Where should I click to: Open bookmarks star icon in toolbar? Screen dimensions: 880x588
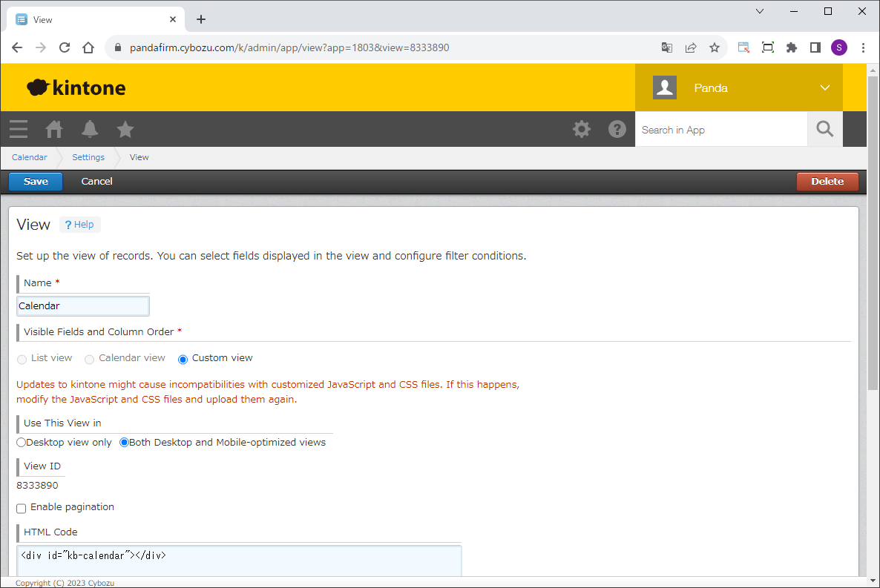tap(125, 129)
